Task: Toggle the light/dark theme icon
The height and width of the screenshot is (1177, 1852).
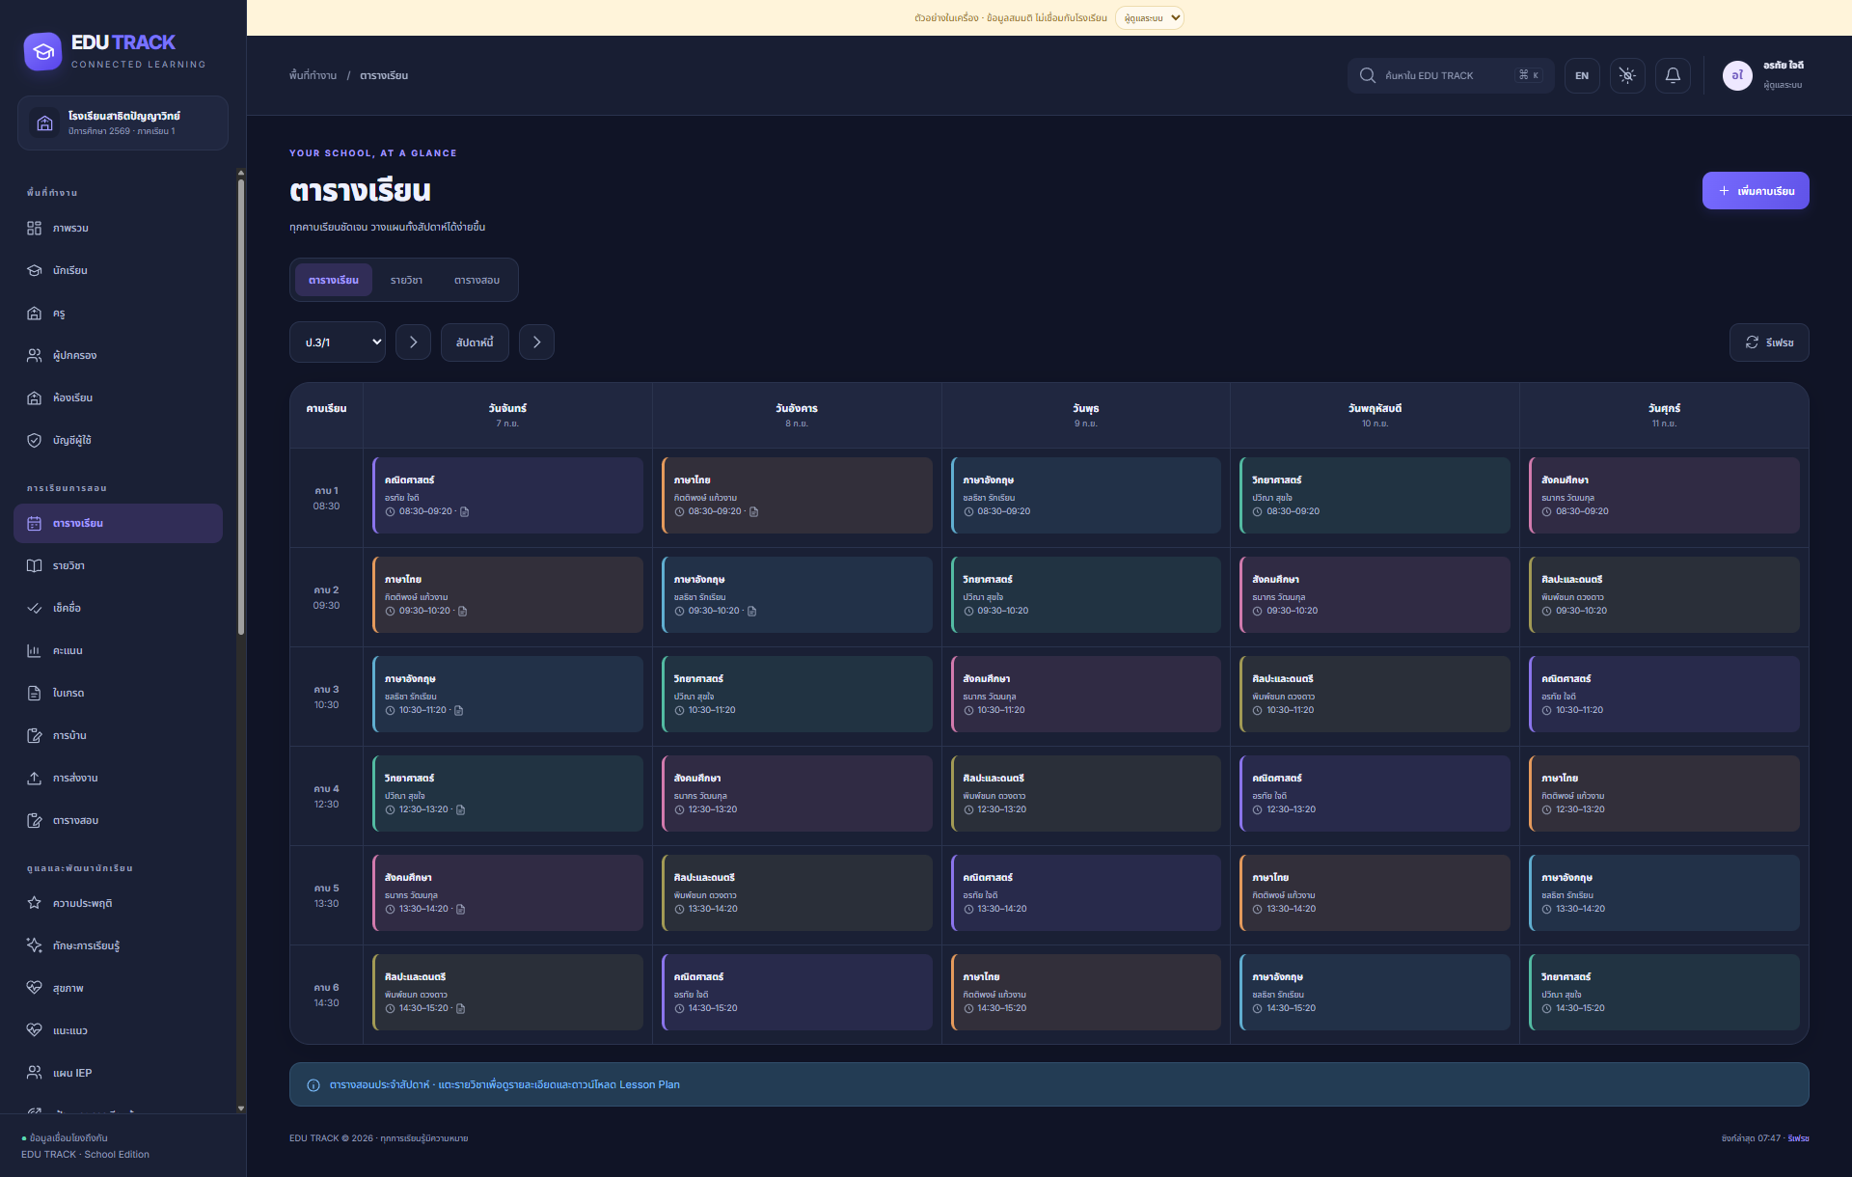Action: pyautogui.click(x=1627, y=75)
